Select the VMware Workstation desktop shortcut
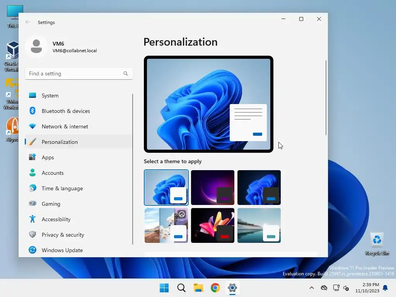Screen dimensions: 396x297 click(11, 94)
